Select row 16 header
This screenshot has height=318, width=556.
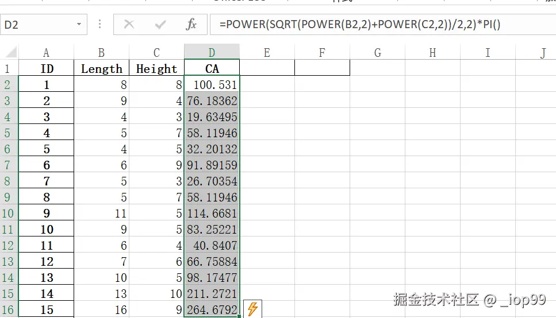[x=9, y=309]
